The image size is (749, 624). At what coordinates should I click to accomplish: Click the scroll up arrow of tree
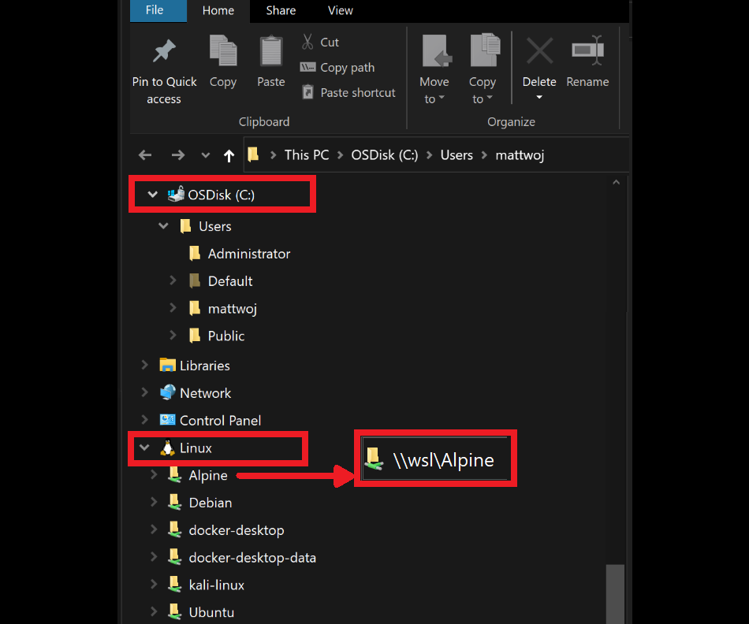click(617, 182)
